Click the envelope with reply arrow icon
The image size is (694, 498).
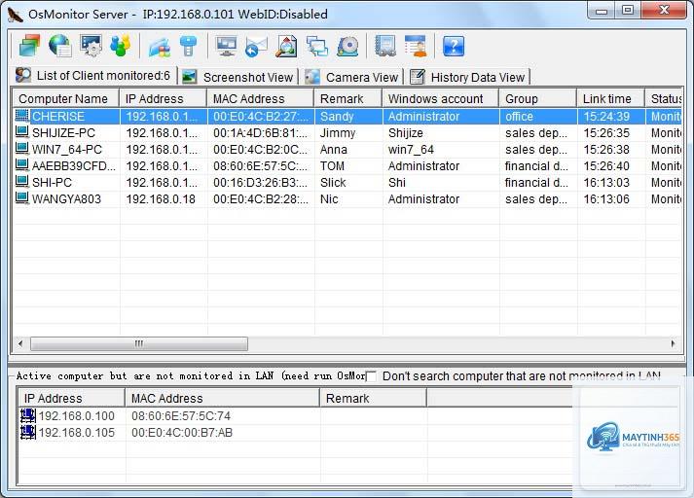tap(256, 47)
